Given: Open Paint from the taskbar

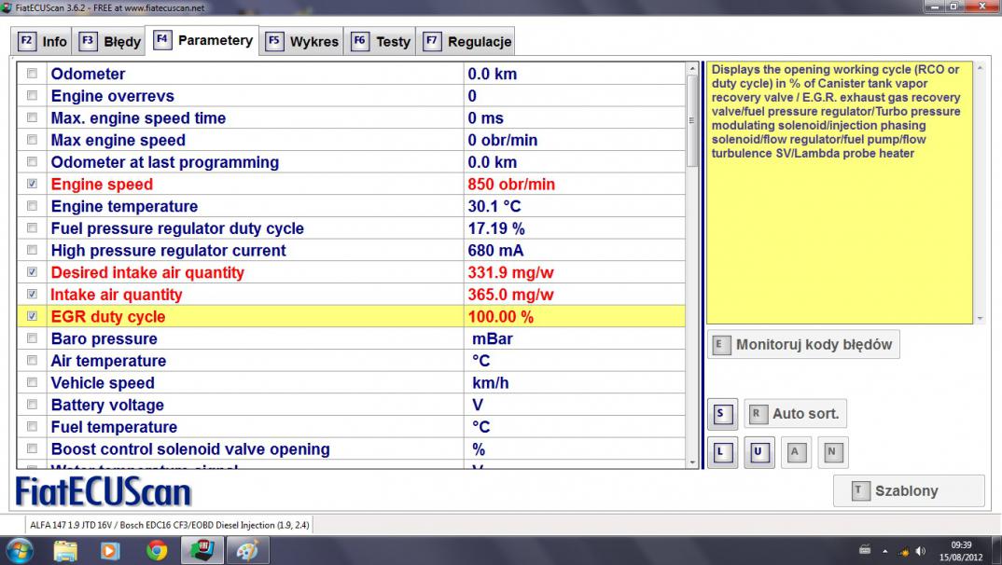Looking at the screenshot, I should coord(248,551).
